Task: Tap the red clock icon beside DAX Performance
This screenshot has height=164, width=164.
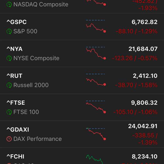Action: [9, 139]
